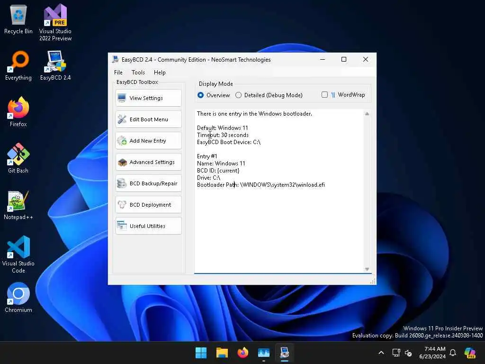Image resolution: width=485 pixels, height=364 pixels.
Task: Click the 'Drive: C:\' line
Action: (208, 178)
